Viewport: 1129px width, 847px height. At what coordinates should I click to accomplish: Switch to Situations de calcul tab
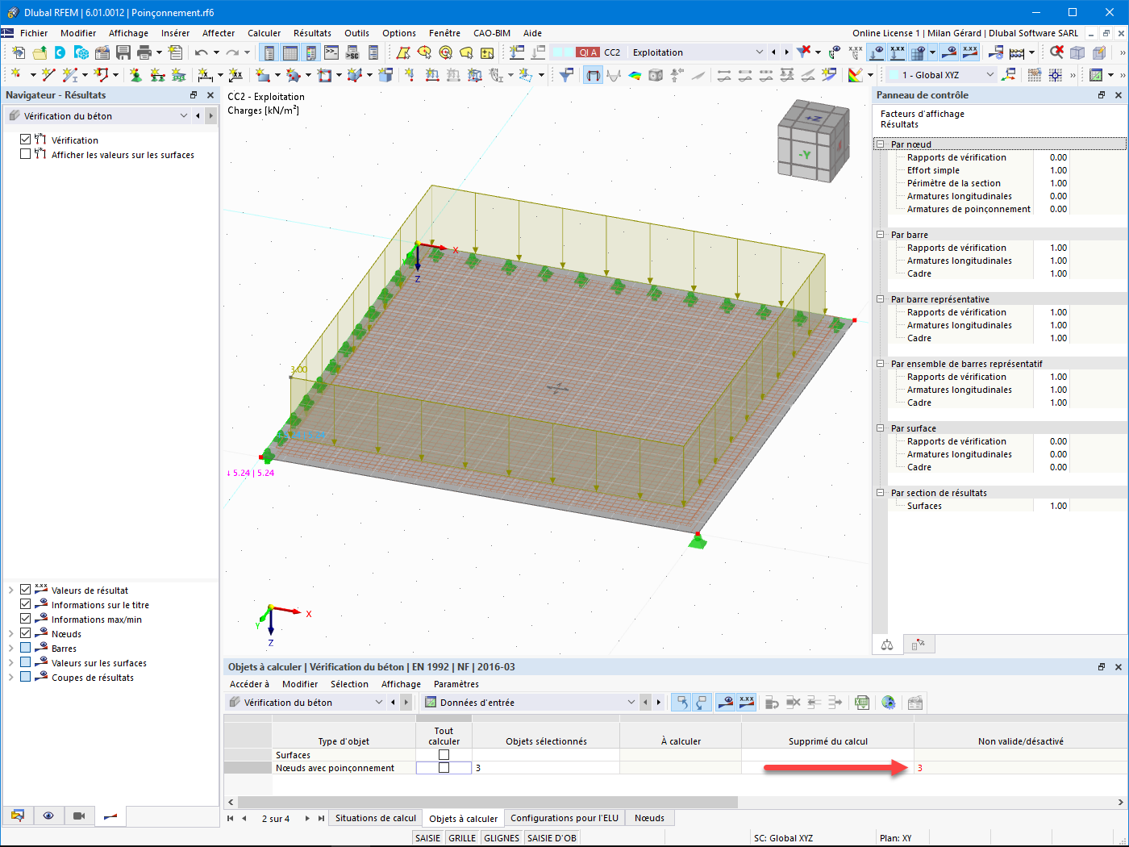click(x=376, y=818)
